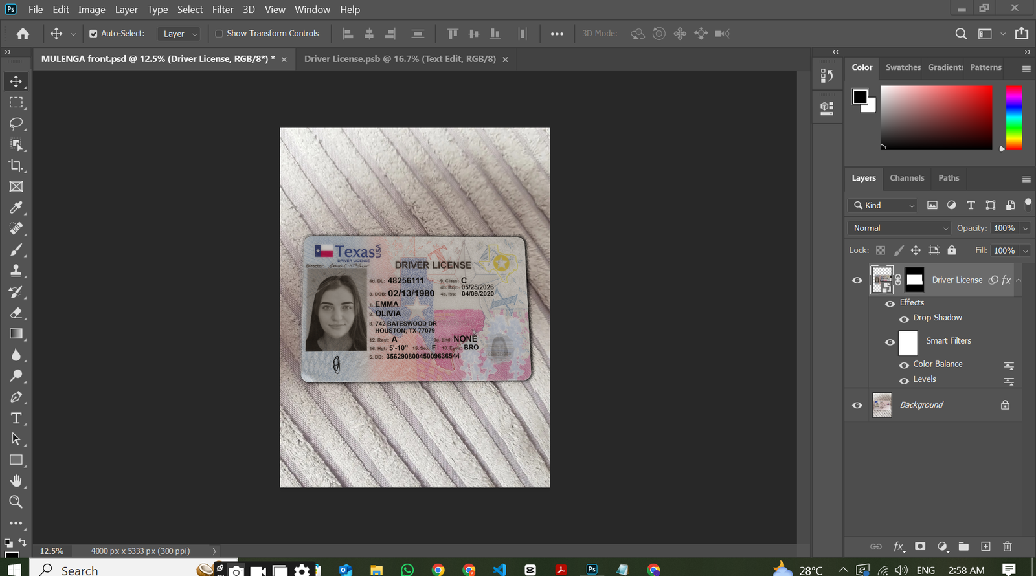This screenshot has width=1036, height=576.
Task: Toggle Drop Shadow effect visibility
Action: (904, 318)
